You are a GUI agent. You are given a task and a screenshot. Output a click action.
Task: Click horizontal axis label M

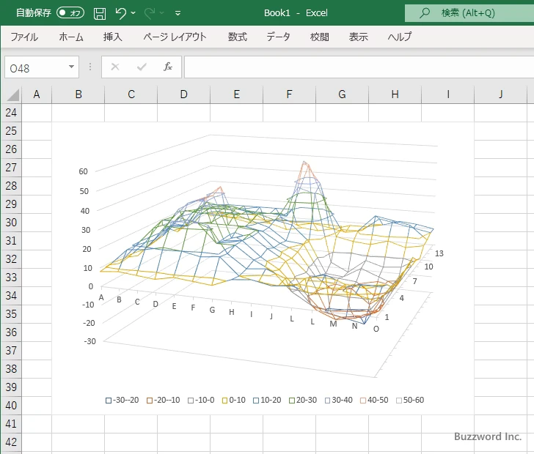(334, 324)
